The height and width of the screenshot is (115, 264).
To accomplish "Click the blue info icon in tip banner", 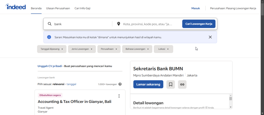I will click(49, 37).
